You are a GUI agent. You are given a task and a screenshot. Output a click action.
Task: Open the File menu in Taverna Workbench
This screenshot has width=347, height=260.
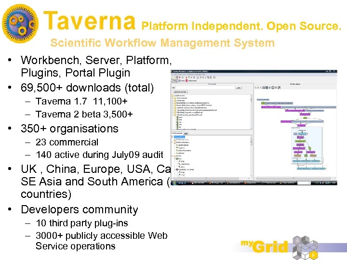coord(172,75)
